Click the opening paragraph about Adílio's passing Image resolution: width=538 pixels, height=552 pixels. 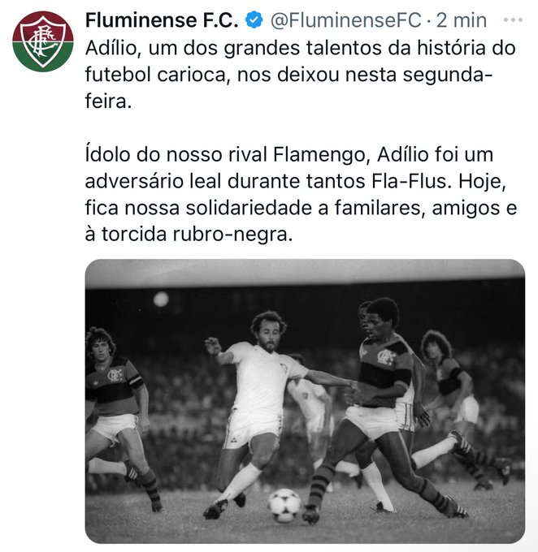tap(300, 75)
